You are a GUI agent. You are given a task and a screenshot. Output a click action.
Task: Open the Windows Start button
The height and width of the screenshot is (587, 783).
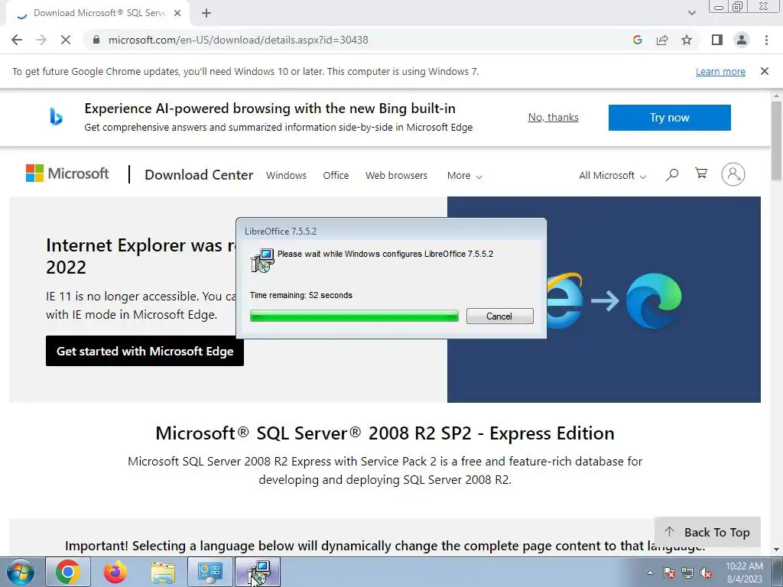21,572
